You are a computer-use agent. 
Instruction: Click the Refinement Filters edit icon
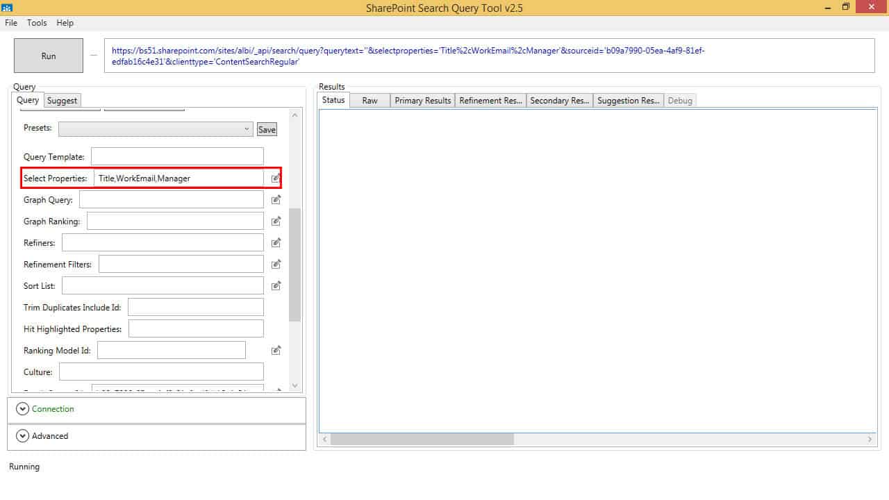point(276,264)
